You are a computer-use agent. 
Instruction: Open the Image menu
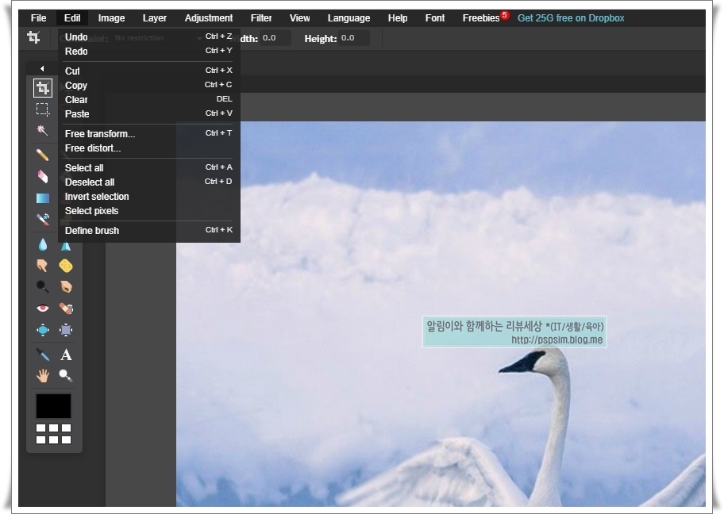(x=111, y=18)
